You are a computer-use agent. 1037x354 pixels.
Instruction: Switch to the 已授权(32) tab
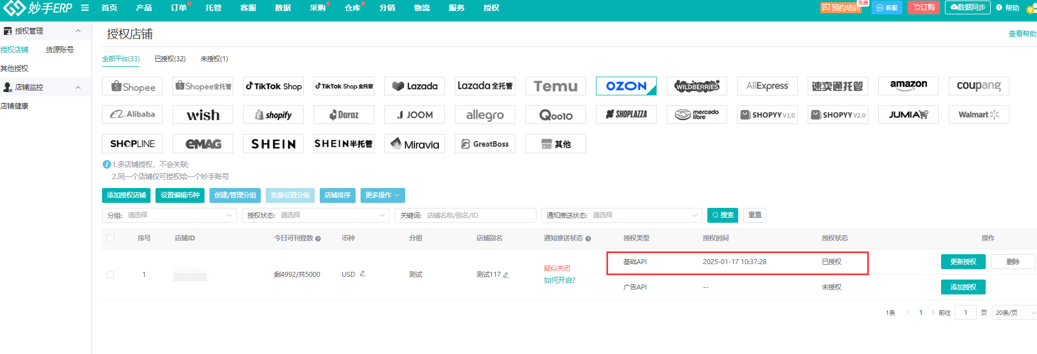tap(170, 59)
